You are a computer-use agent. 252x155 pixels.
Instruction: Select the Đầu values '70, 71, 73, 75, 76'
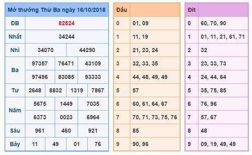pos(155,118)
